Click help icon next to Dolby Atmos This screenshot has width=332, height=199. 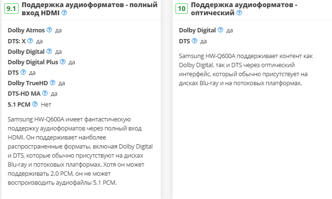click(x=49, y=30)
